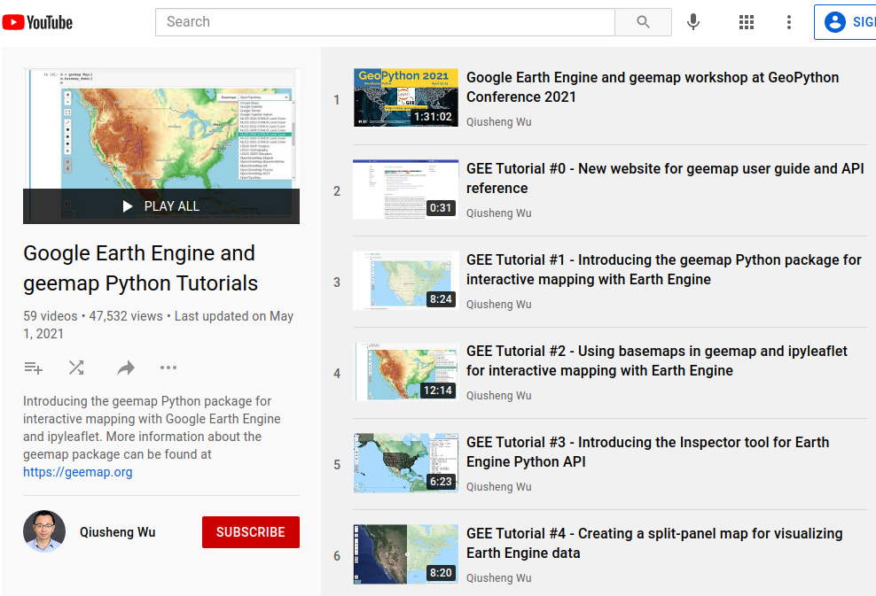
Task: Save playlist using the add-to-playlist icon
Action: click(x=33, y=368)
